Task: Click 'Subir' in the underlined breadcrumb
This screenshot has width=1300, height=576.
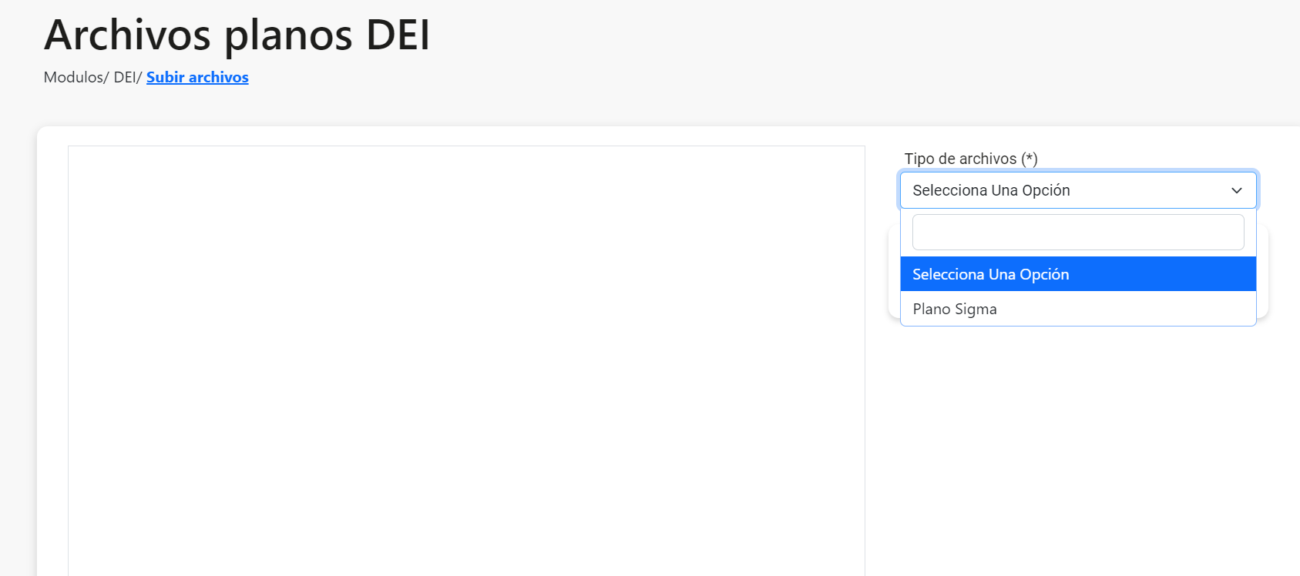Action: pos(165,77)
